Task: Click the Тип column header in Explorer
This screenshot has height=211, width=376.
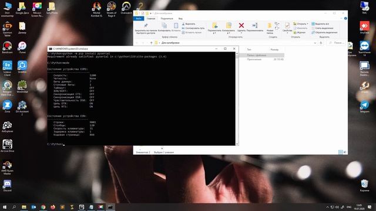Action: click(249, 49)
